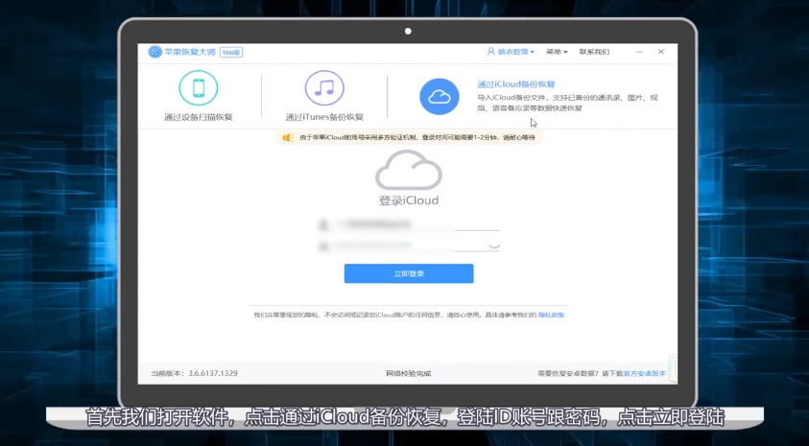Click the 网络校验完成 status text
This screenshot has width=809, height=446.
coord(408,373)
